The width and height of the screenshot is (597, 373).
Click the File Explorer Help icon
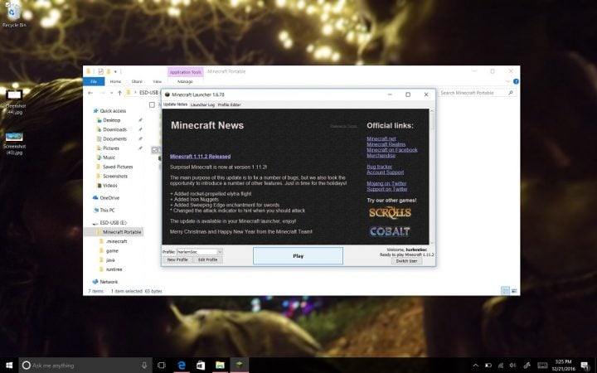pyautogui.click(x=516, y=81)
